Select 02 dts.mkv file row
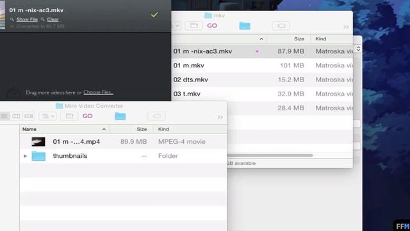Screen dimensions: 410x231 pyautogui.click(x=262, y=80)
